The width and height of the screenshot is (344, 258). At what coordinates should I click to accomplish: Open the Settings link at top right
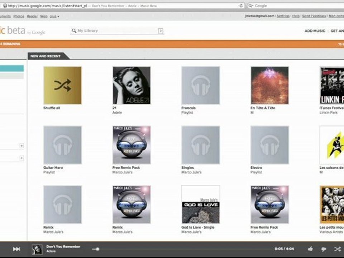(x=283, y=16)
